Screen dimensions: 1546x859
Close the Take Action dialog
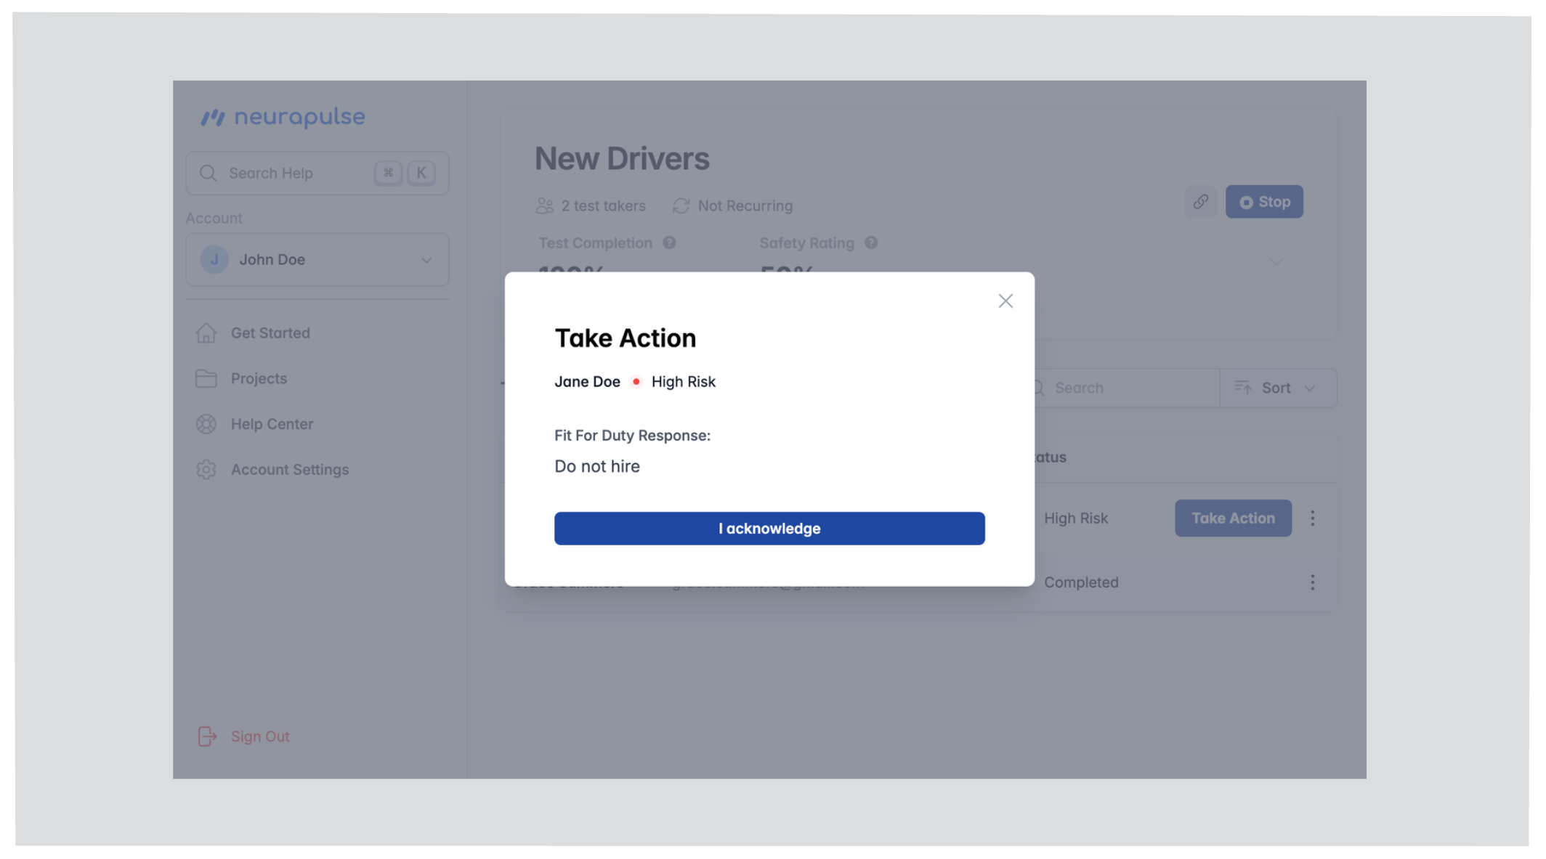coord(1005,301)
